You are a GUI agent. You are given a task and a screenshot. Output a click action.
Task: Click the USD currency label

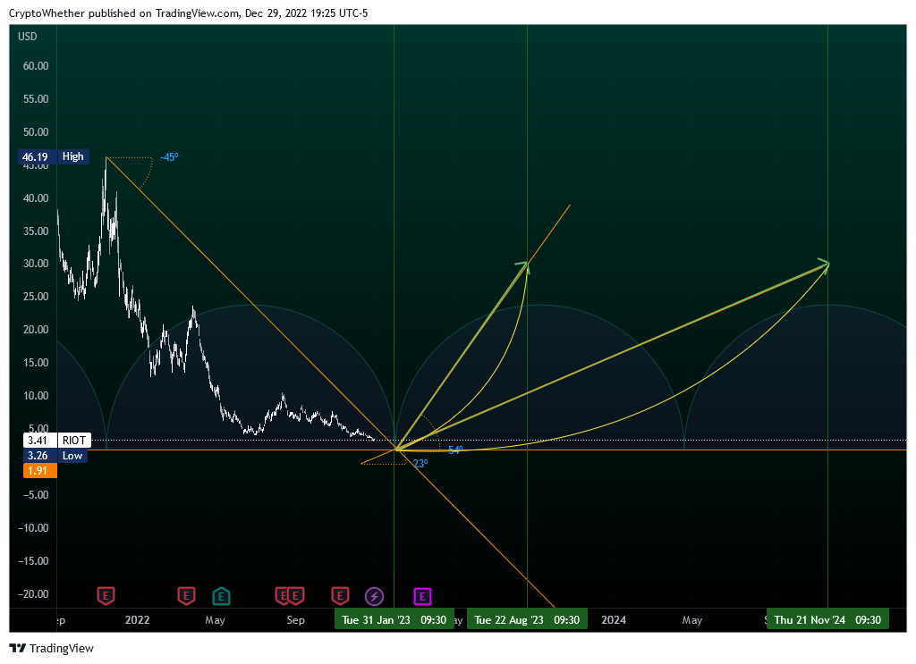(28, 36)
